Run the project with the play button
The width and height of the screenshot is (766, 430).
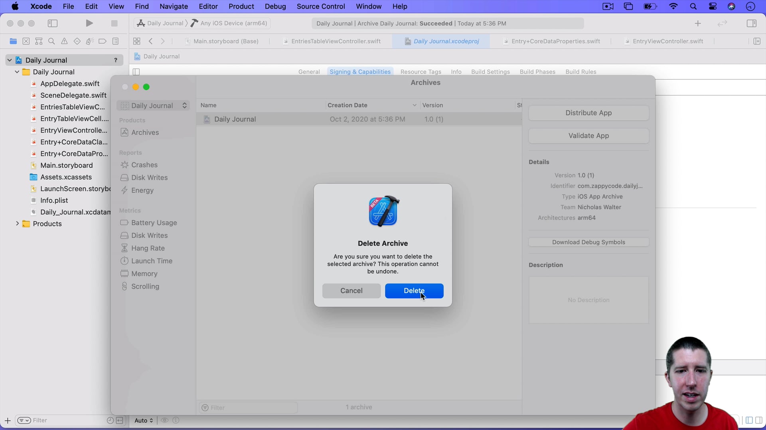point(89,23)
